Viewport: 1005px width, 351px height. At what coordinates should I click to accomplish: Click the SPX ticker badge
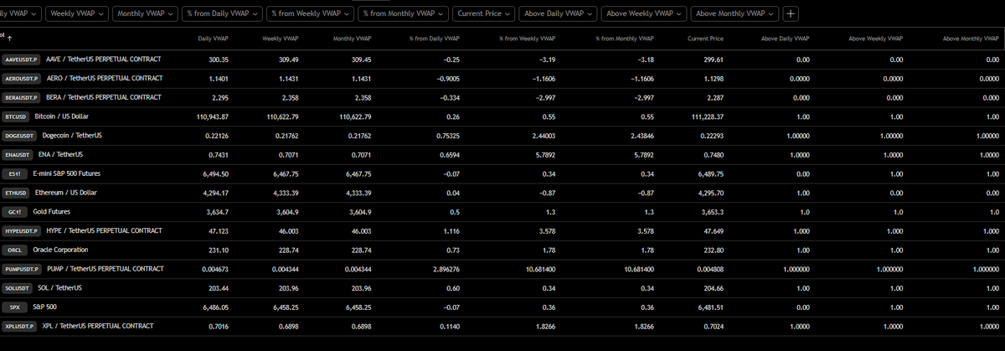tap(13, 307)
